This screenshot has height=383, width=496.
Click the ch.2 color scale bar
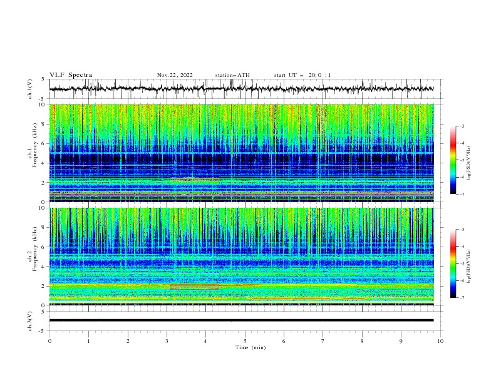pos(453,263)
